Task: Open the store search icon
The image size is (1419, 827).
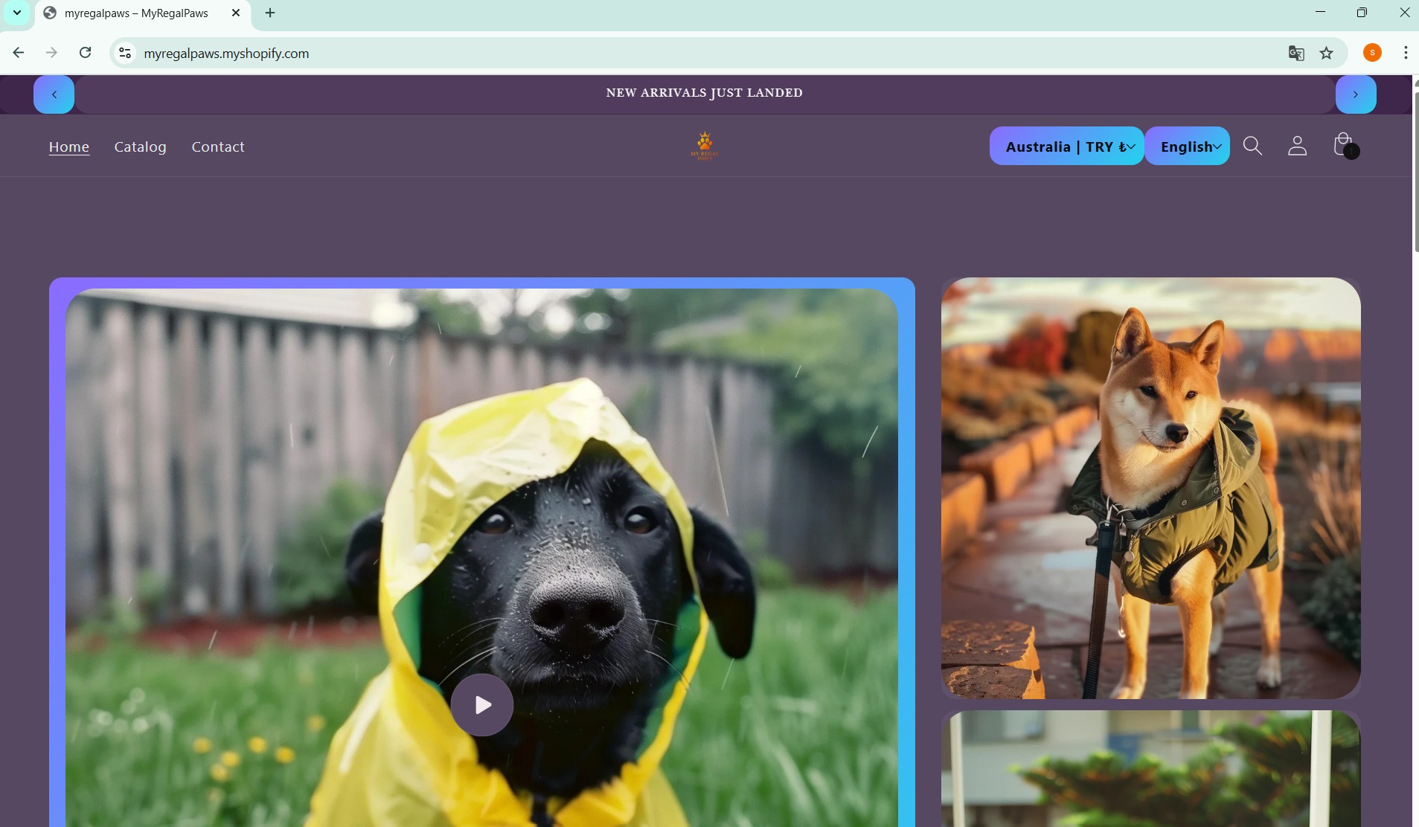Action: 1252,146
